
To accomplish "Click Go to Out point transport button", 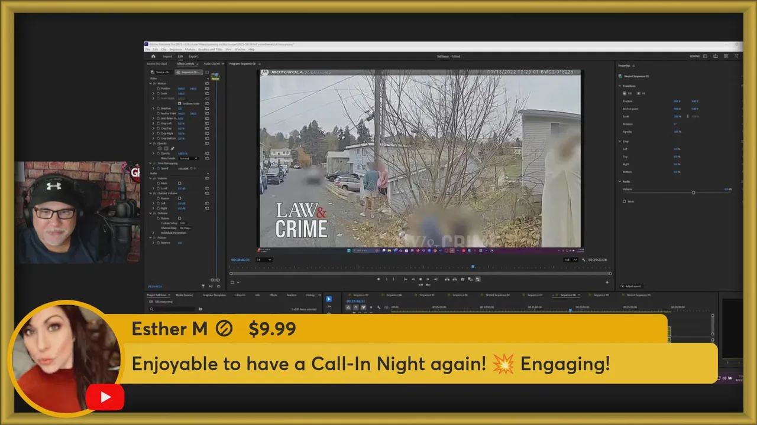I will coord(435,279).
